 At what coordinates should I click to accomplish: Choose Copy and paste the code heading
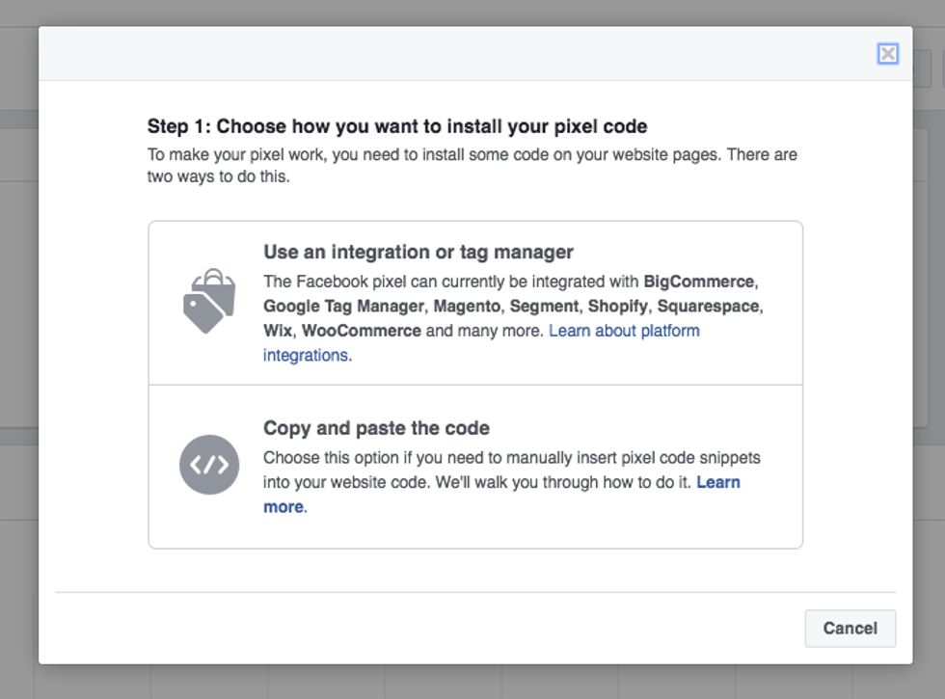point(376,428)
